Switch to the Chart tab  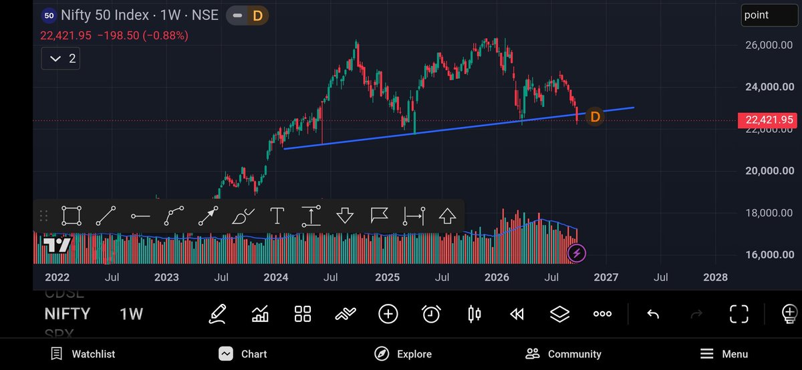tap(243, 354)
